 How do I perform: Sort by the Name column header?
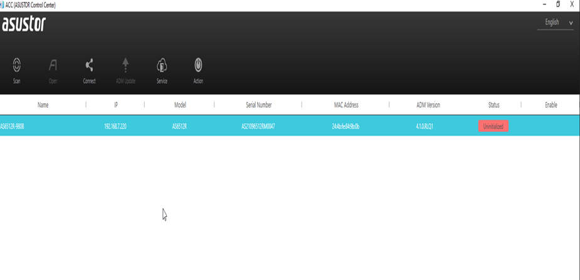tap(43, 105)
